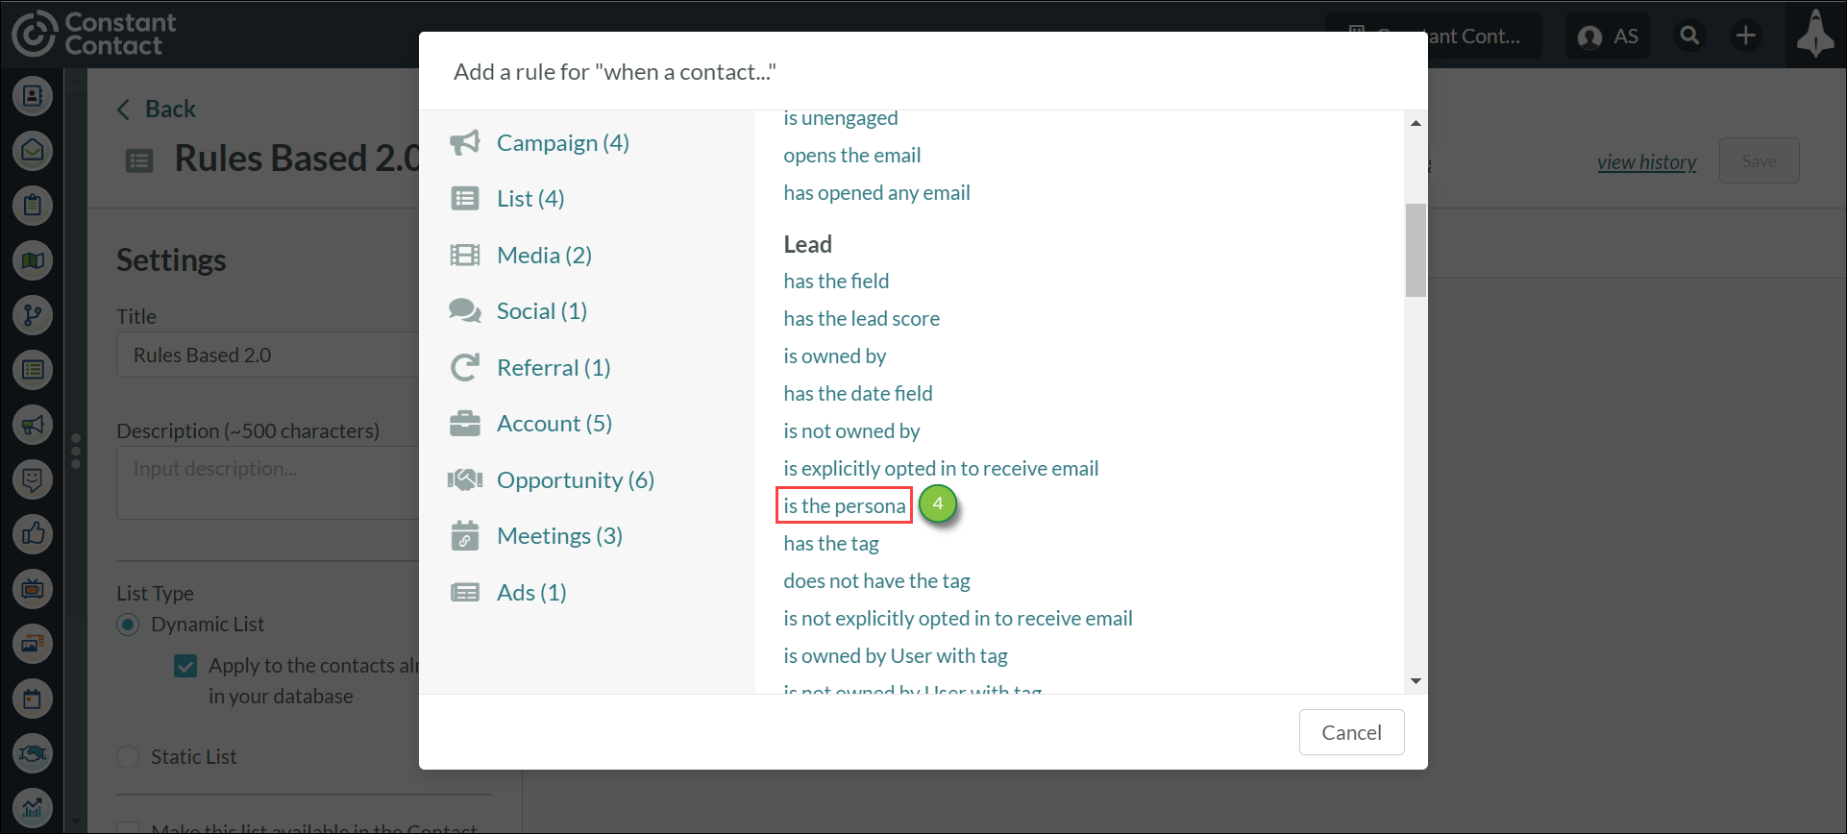Viewport: 1847px width, 834px height.
Task: Open the rocket ship icon menu
Action: click(x=1815, y=35)
